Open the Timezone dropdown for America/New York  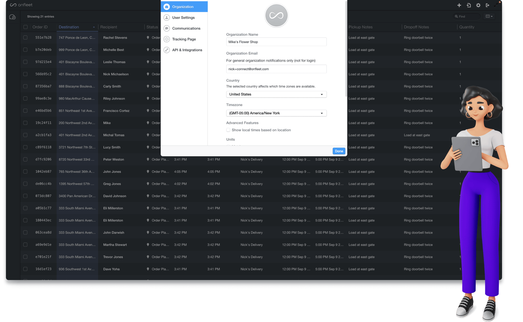pyautogui.click(x=276, y=113)
